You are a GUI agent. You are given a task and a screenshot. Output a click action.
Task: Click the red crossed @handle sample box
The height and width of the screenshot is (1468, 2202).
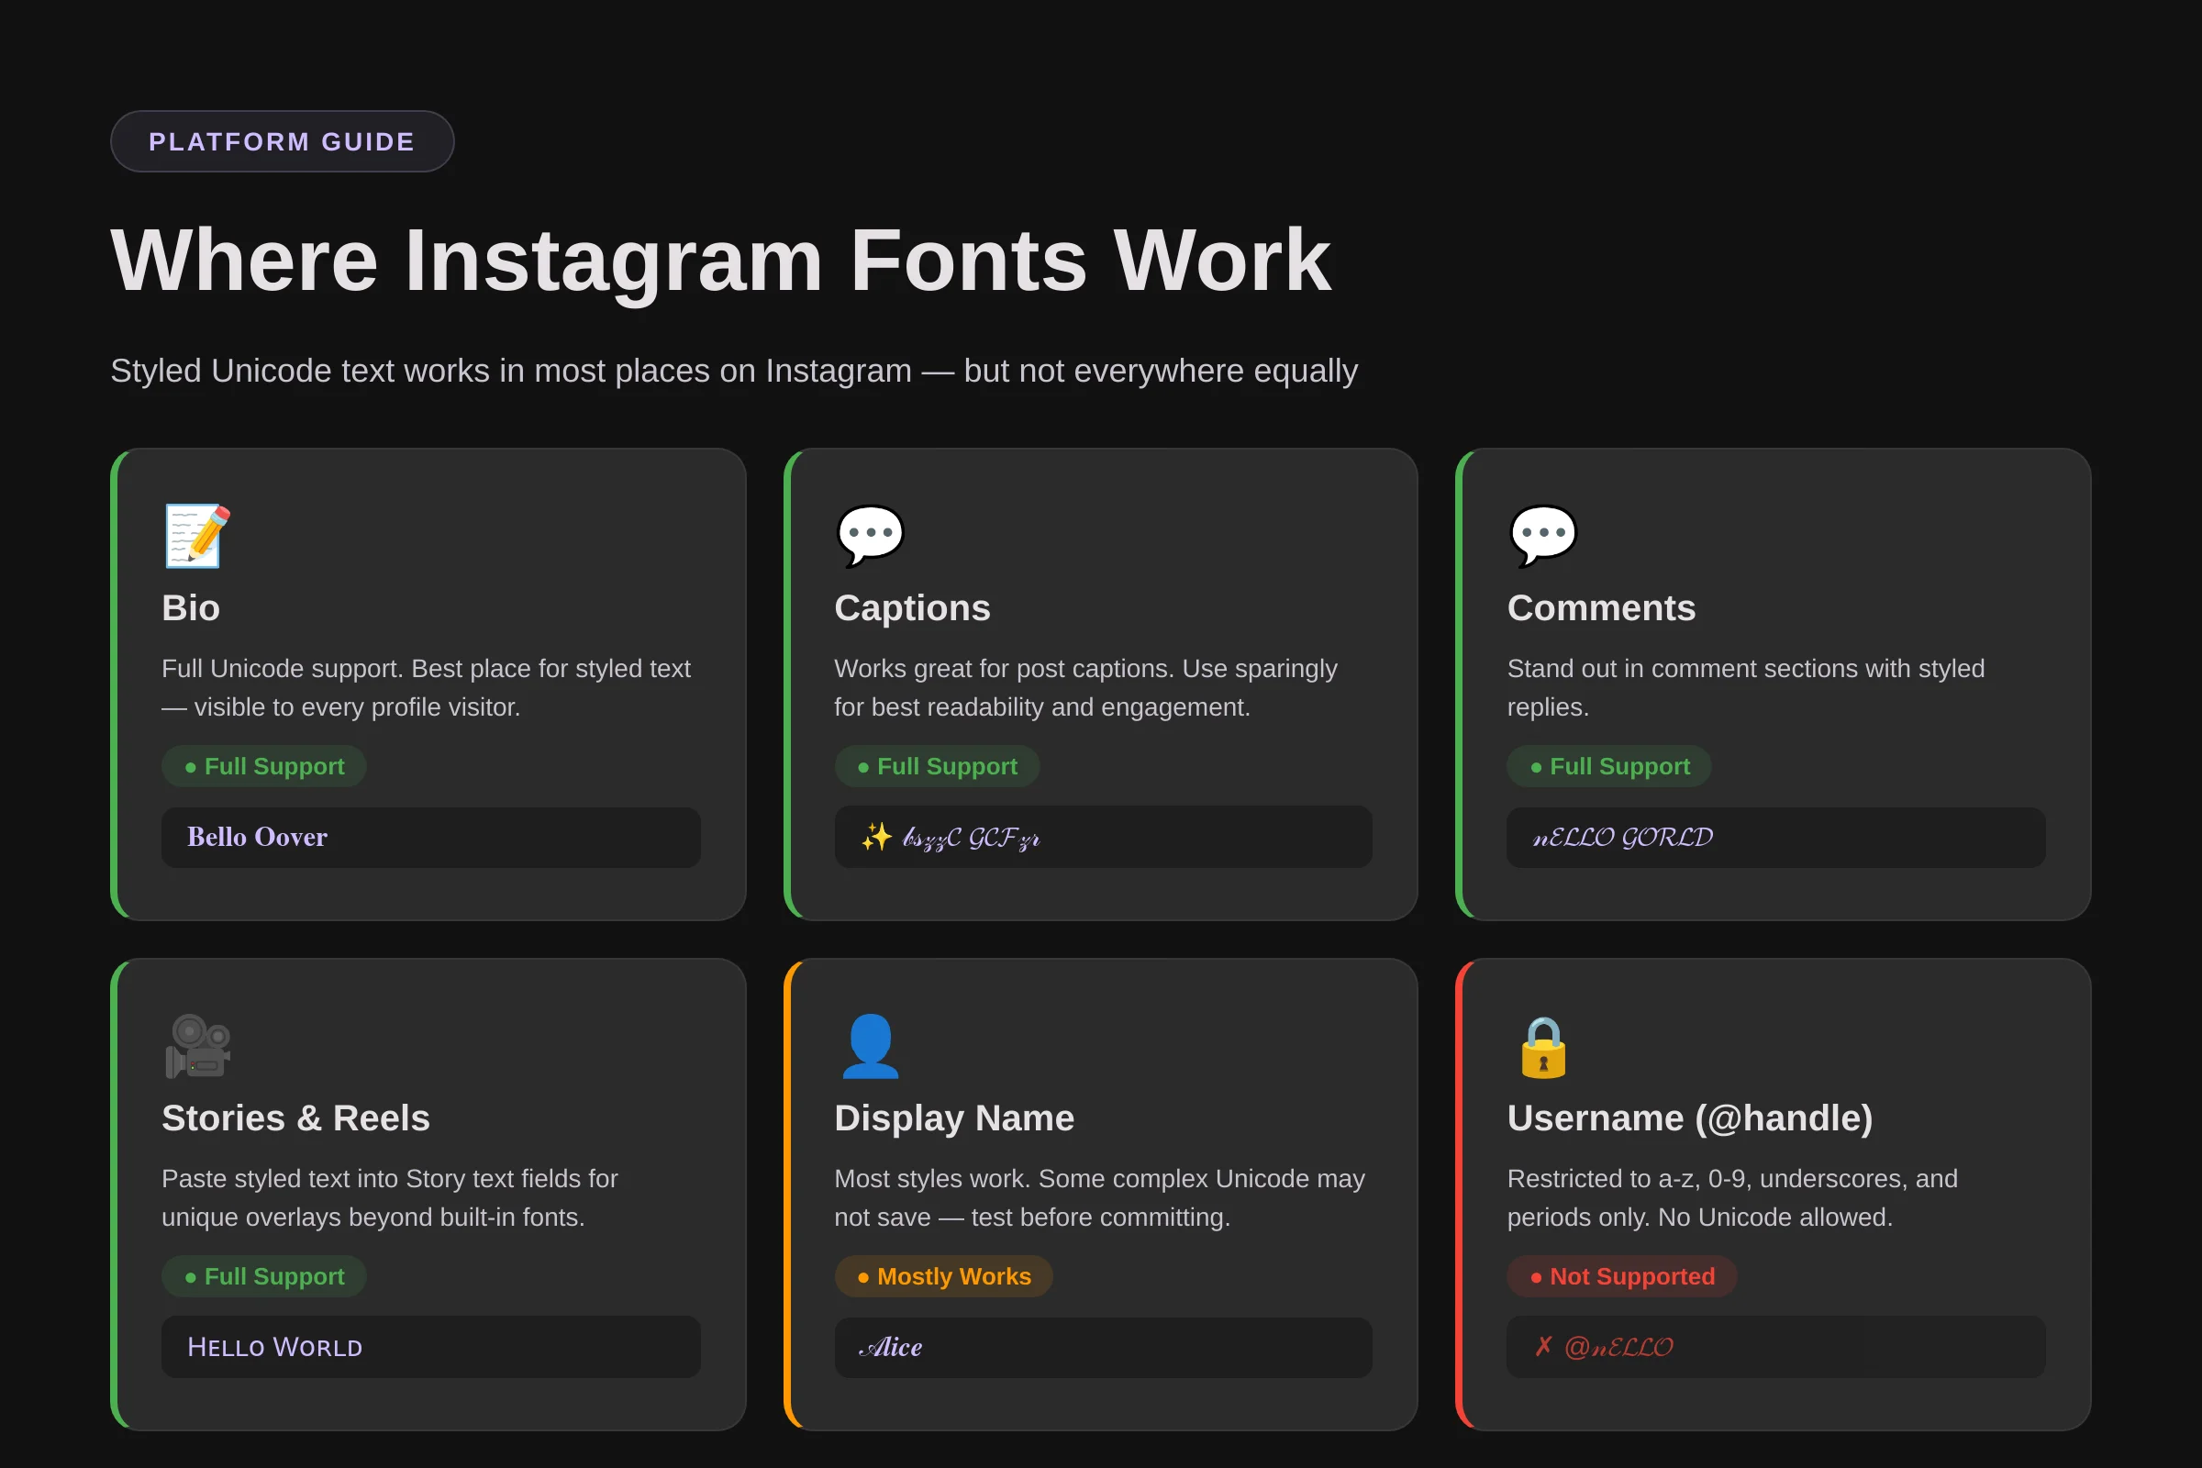click(1776, 1347)
